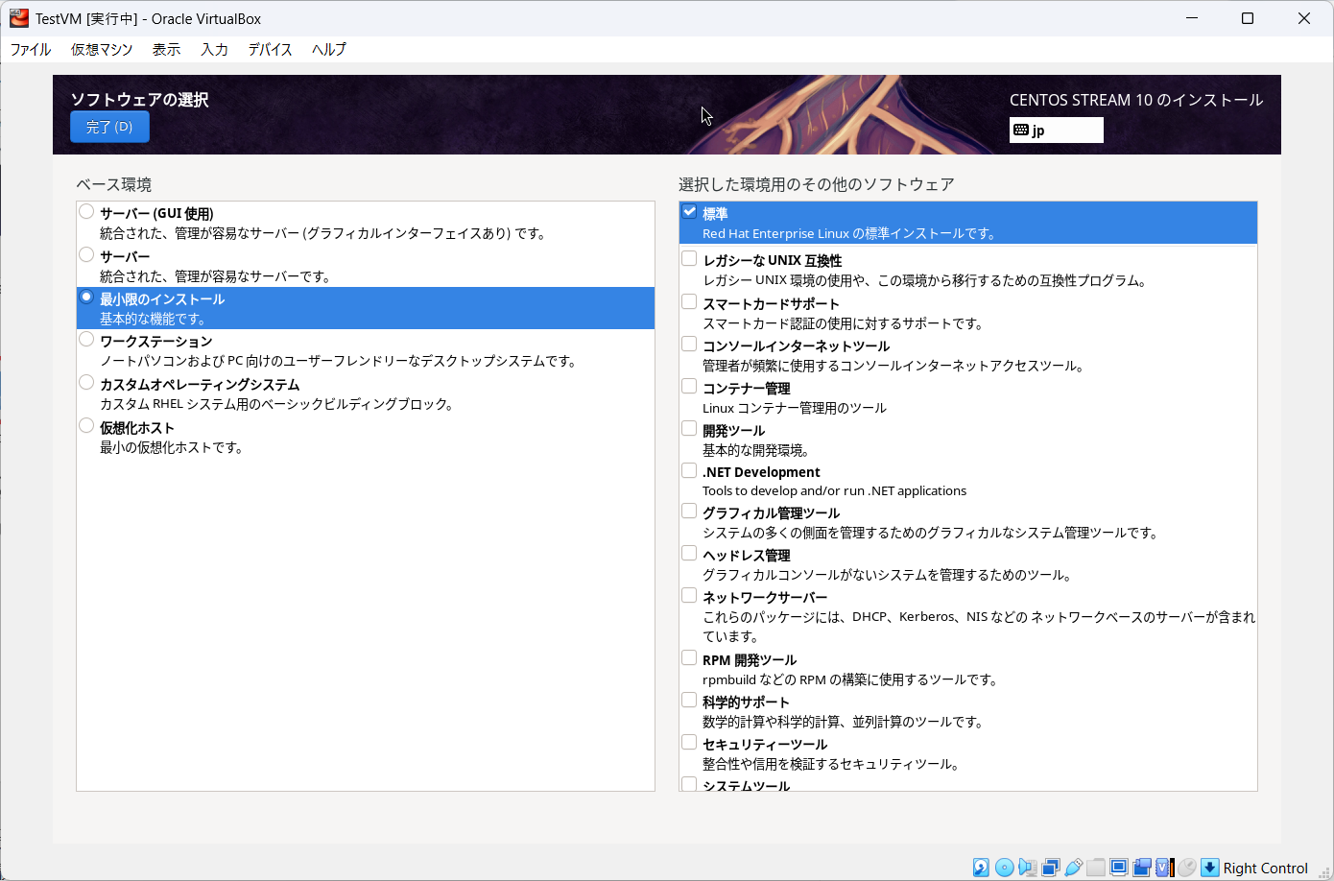Enable the 科学的サポート checkbox

[689, 701]
